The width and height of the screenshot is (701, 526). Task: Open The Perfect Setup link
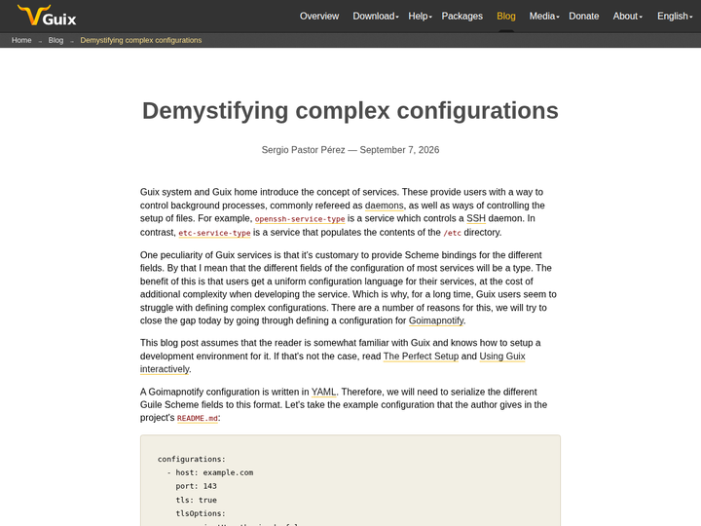pyautogui.click(x=421, y=357)
